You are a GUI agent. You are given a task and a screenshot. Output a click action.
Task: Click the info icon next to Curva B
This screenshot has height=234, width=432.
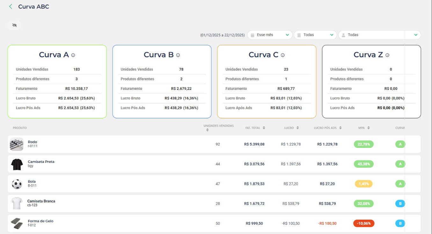(178, 55)
